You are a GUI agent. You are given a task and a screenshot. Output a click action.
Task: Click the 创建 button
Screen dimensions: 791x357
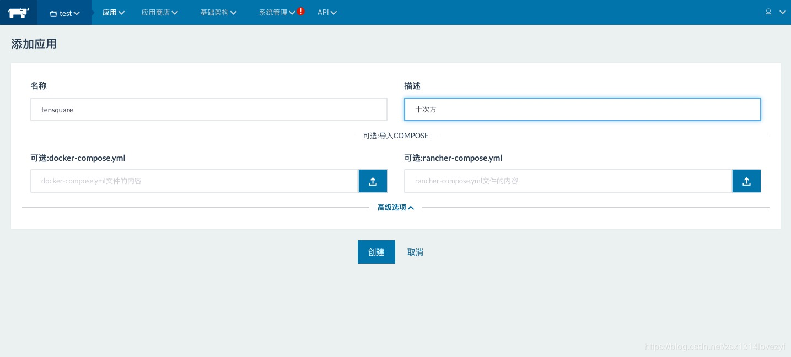(x=376, y=252)
